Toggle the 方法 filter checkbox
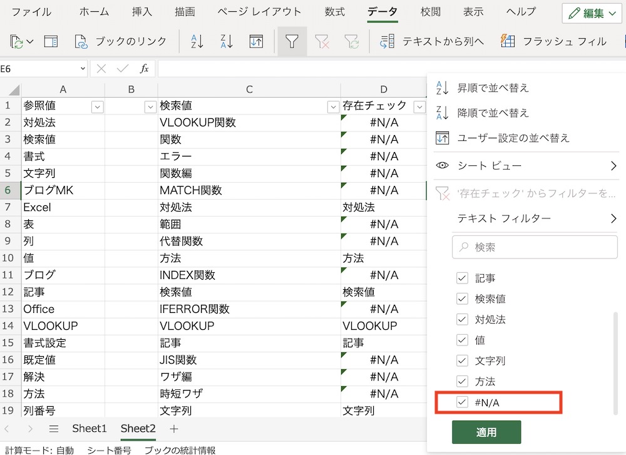The height and width of the screenshot is (455, 626). click(462, 382)
